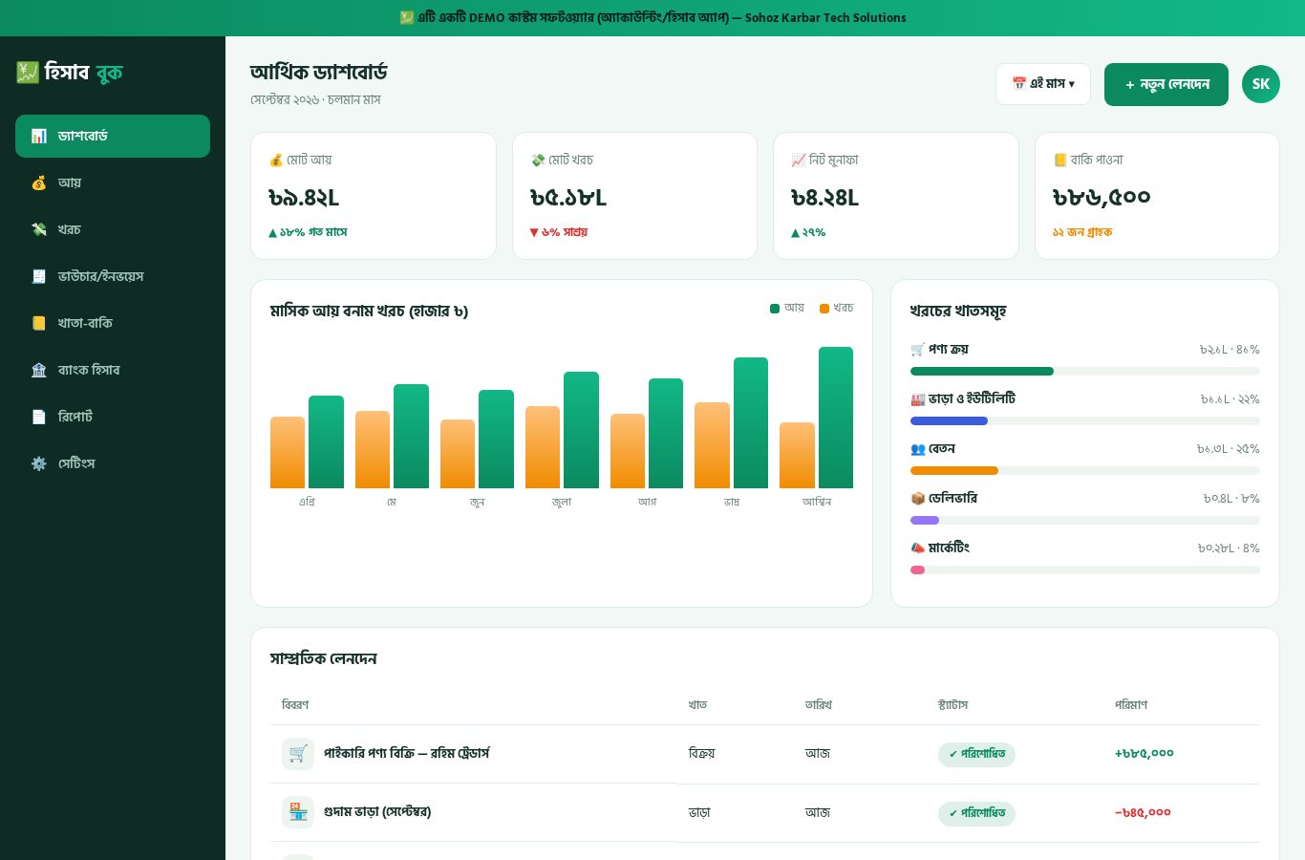Click the cart icon in রহিম ট্রেডার্স row
This screenshot has width=1305, height=860.
pyautogui.click(x=298, y=754)
